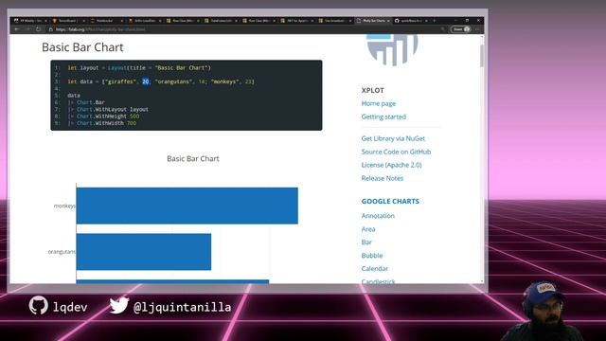Image resolution: width=606 pixels, height=341 pixels.
Task: Reload the page with the refresh icon
Action: pos(38,29)
